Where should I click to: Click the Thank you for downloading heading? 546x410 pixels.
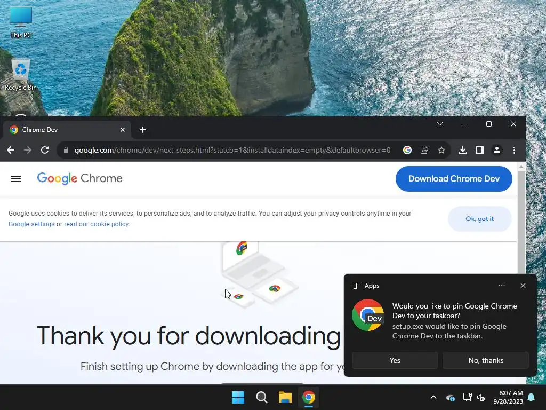point(188,336)
